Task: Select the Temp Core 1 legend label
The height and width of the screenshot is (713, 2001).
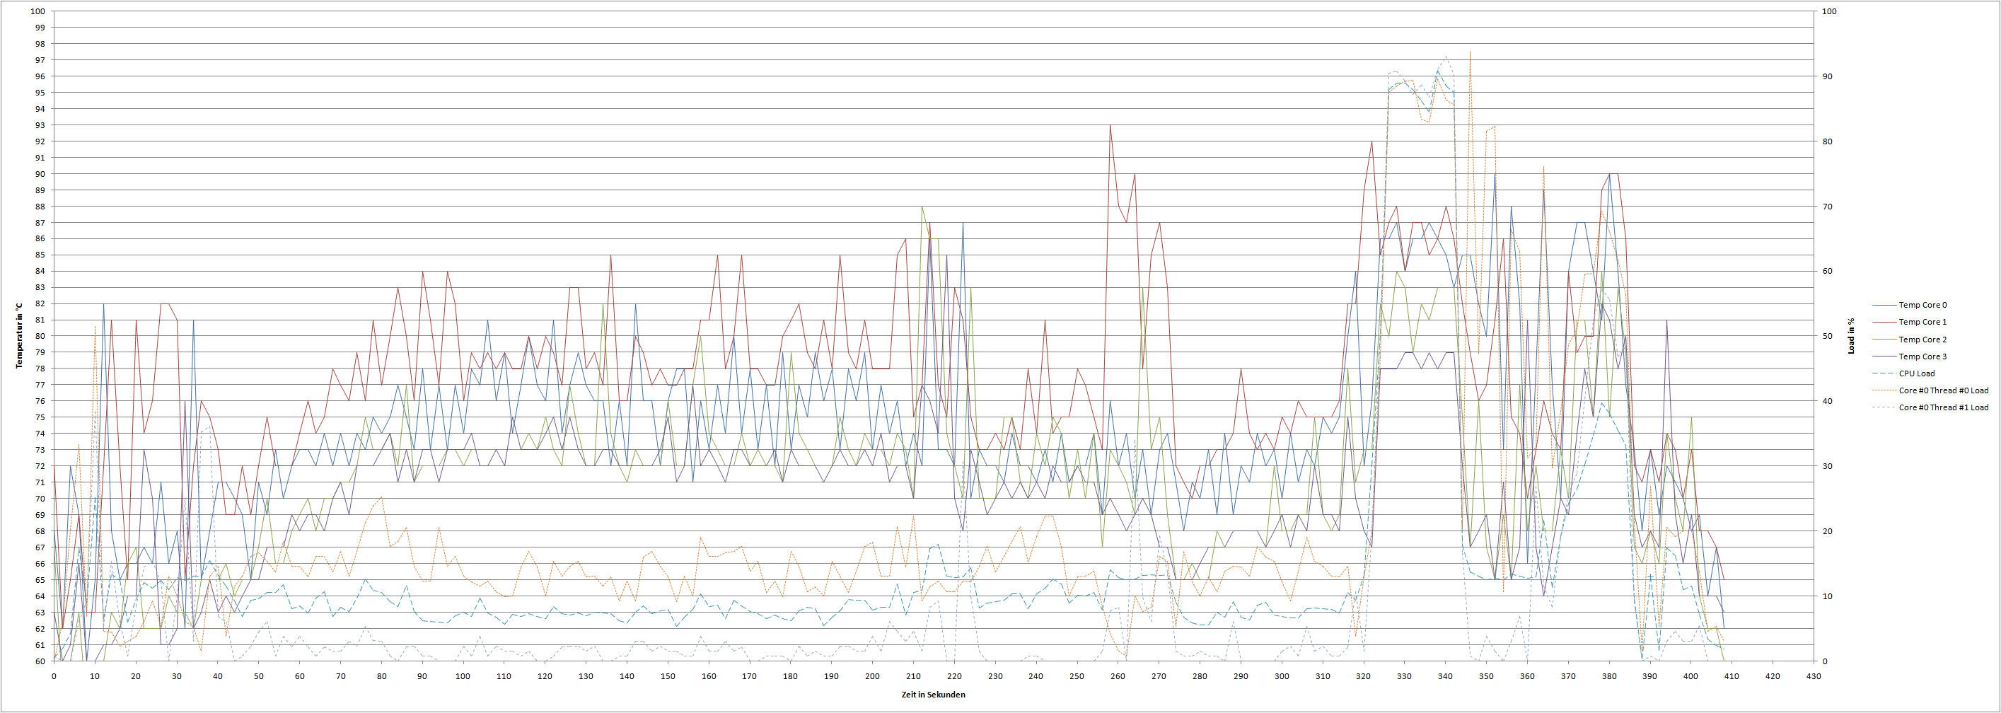Action: (1922, 323)
